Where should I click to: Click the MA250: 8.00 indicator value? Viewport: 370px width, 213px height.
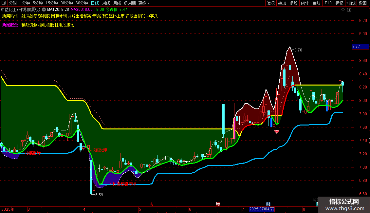[82, 10]
